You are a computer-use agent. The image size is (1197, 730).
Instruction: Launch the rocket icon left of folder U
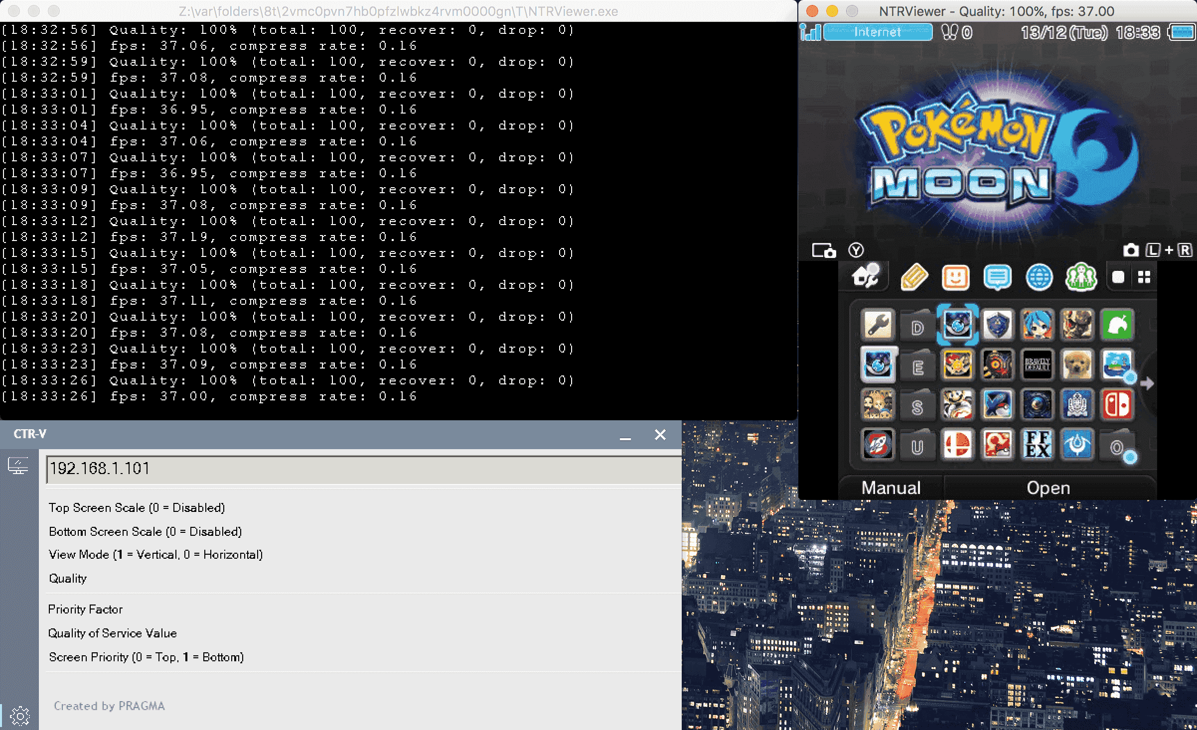point(878,444)
